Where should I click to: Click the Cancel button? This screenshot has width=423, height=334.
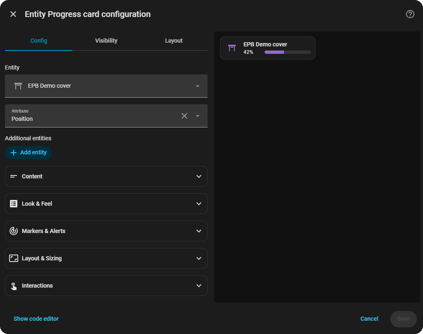coord(369,319)
